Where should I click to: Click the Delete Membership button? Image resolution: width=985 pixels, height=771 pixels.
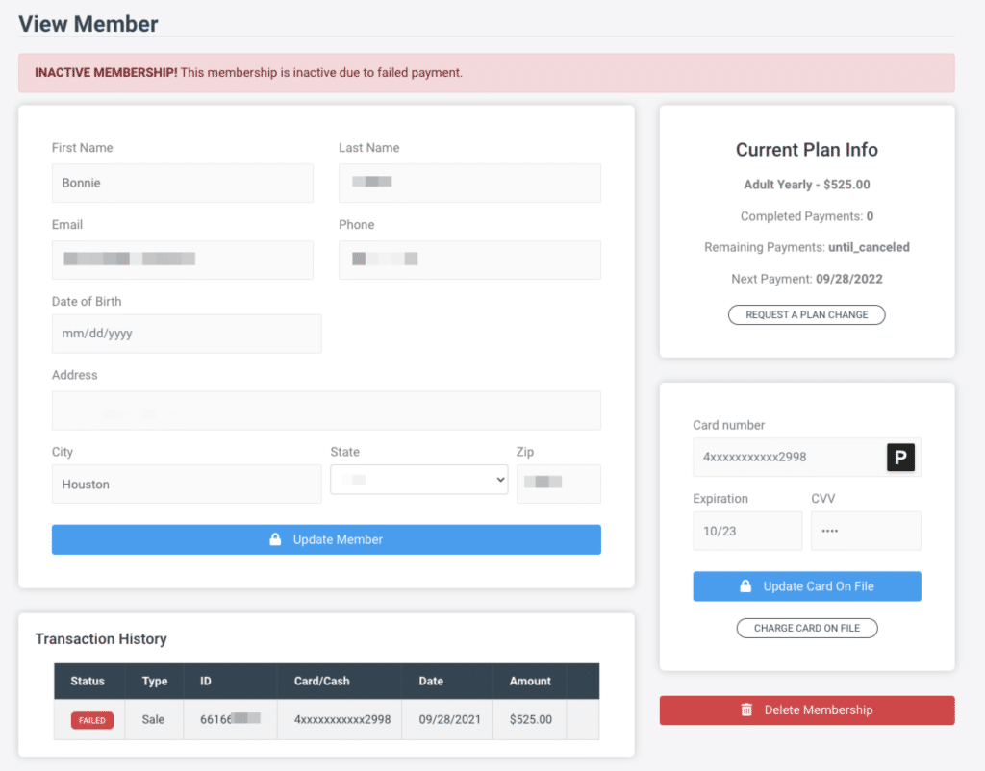(x=807, y=710)
